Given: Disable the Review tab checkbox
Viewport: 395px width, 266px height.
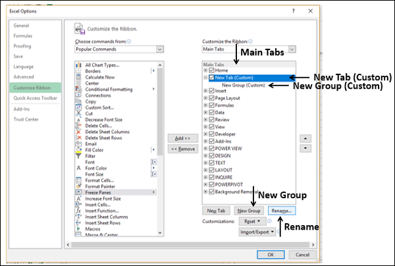Looking at the screenshot, I should (x=211, y=120).
